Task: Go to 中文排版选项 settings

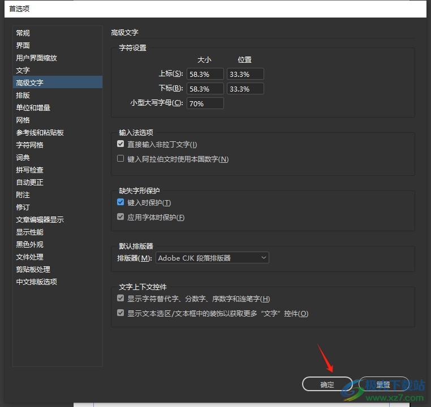Action: coord(58,282)
